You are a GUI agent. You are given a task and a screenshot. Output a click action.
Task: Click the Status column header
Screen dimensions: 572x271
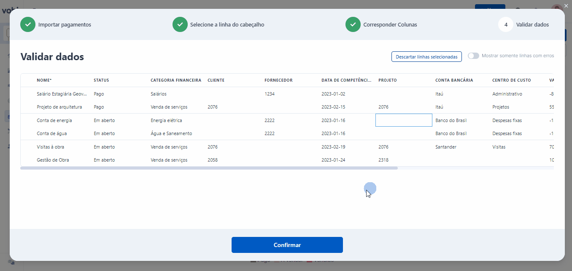coord(101,80)
